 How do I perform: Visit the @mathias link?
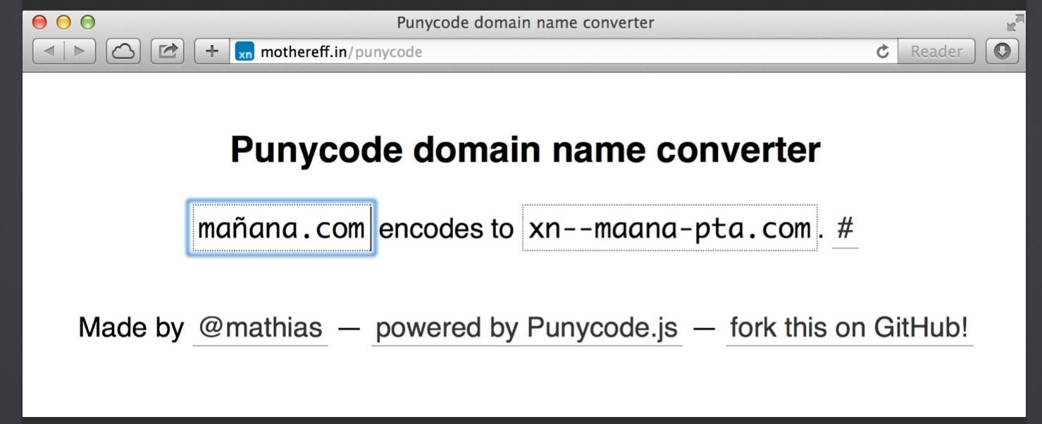coord(260,328)
